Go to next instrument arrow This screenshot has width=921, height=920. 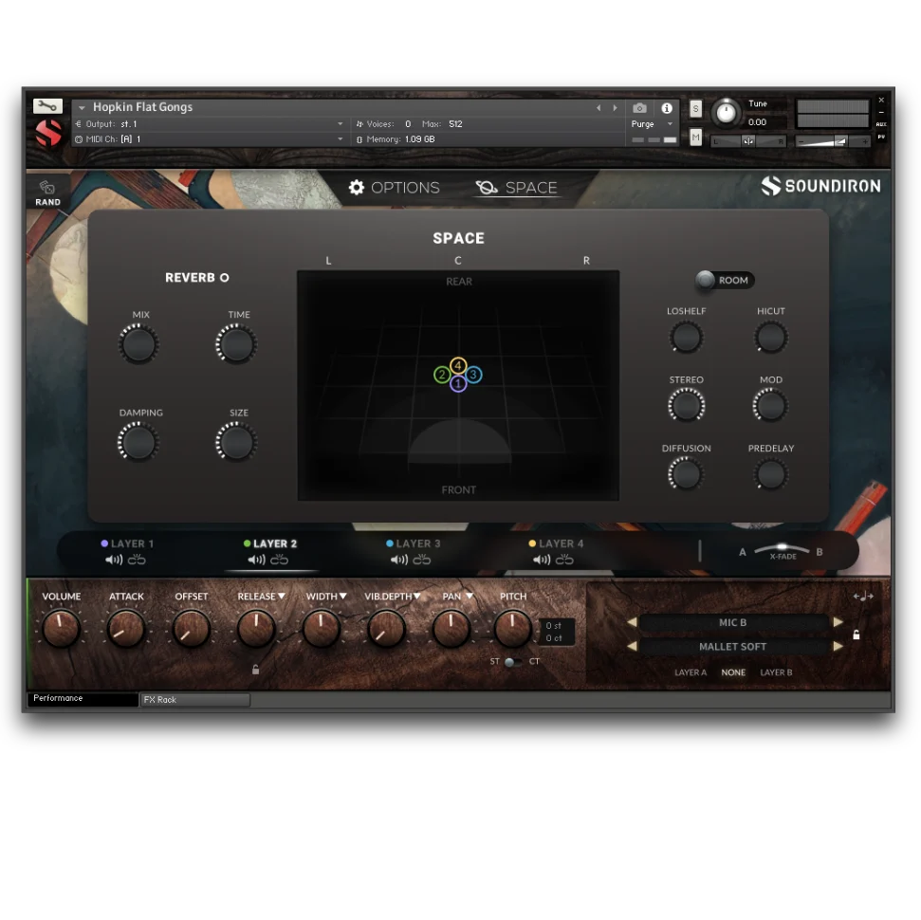point(615,108)
